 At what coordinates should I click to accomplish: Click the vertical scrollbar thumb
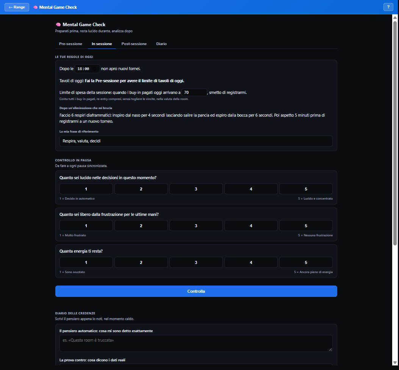pyautogui.click(x=395, y=133)
